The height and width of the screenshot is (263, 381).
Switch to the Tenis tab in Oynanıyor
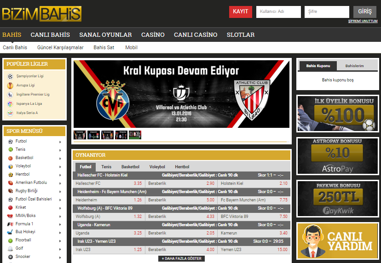(x=106, y=167)
